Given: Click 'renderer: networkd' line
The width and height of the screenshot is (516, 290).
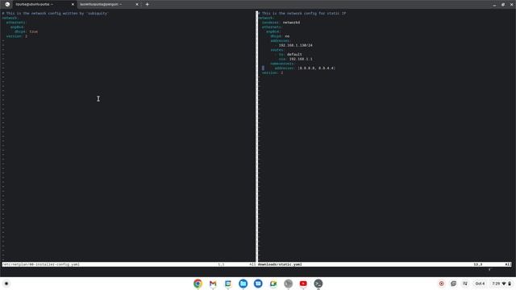Looking at the screenshot, I should click(x=281, y=23).
